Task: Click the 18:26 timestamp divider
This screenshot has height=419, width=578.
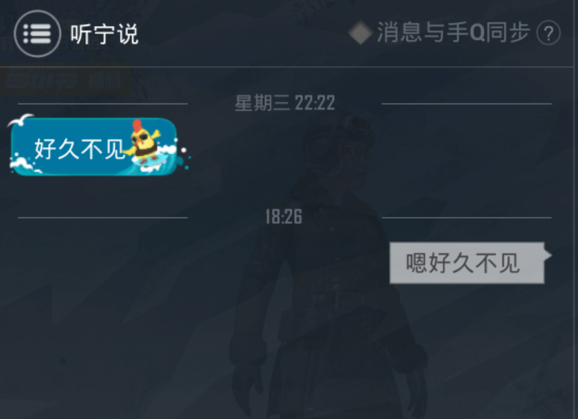Action: [284, 217]
